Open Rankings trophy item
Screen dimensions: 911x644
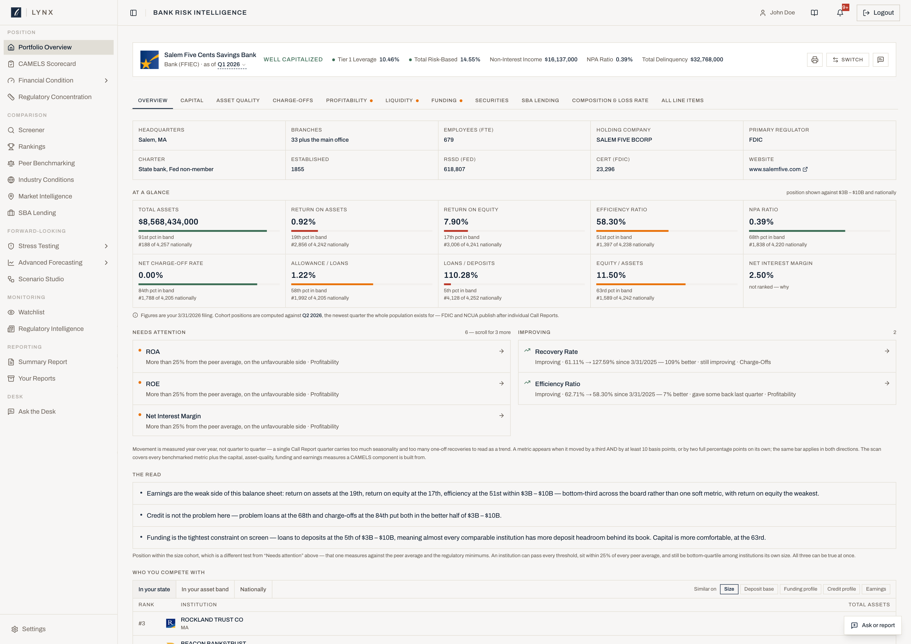(59, 146)
